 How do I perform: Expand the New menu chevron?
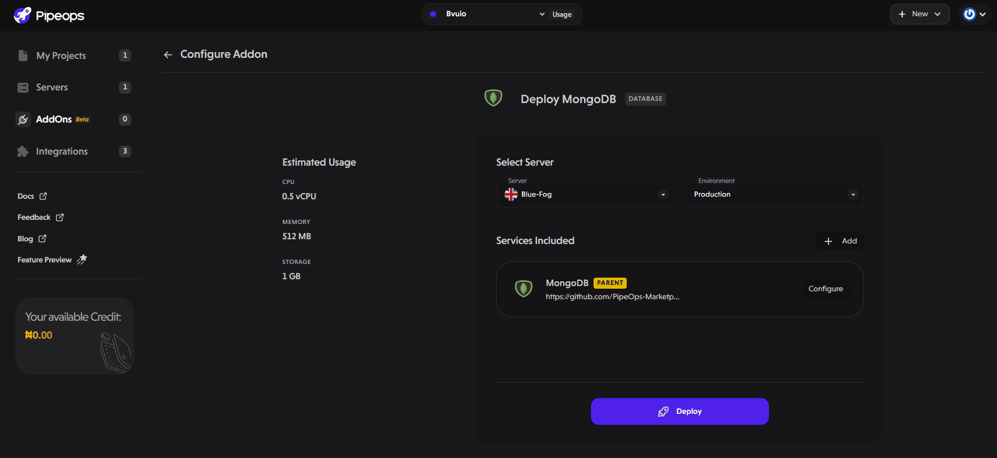pyautogui.click(x=937, y=14)
